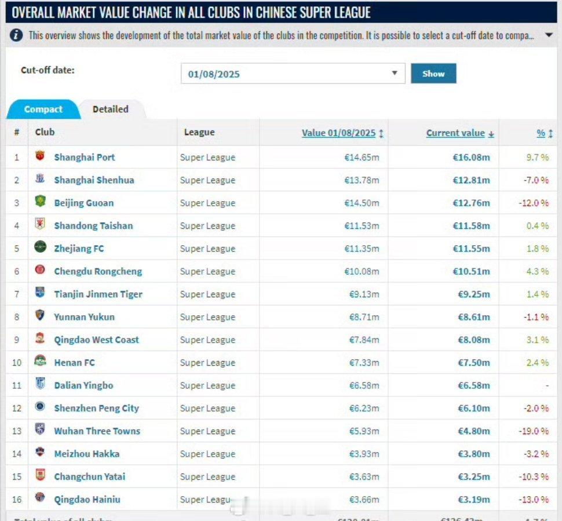Open the Qingdao West Coast link

(x=96, y=340)
